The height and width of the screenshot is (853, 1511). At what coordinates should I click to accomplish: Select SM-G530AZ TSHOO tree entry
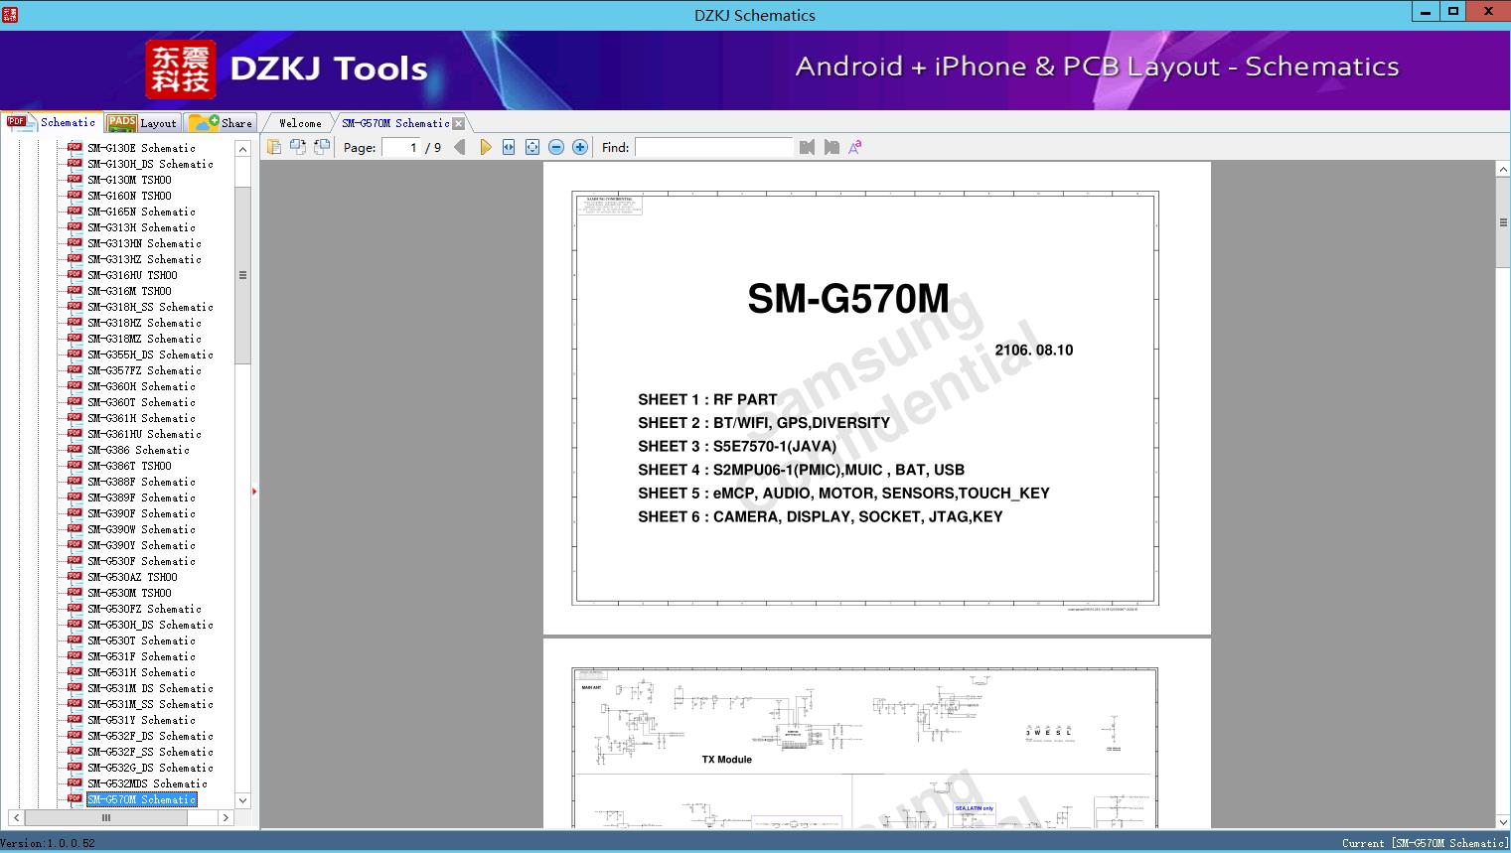(132, 577)
